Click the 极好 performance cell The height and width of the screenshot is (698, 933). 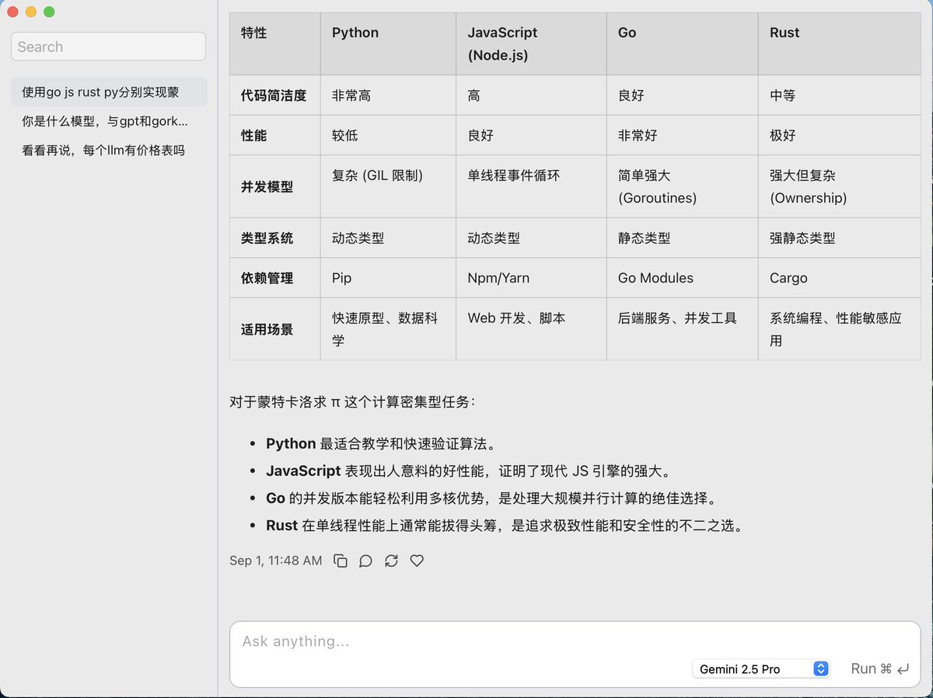coord(839,135)
